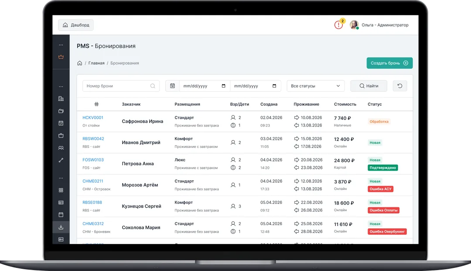The height and width of the screenshot is (271, 471).
Task: Open the download icon in sidebar
Action: (x=61, y=227)
